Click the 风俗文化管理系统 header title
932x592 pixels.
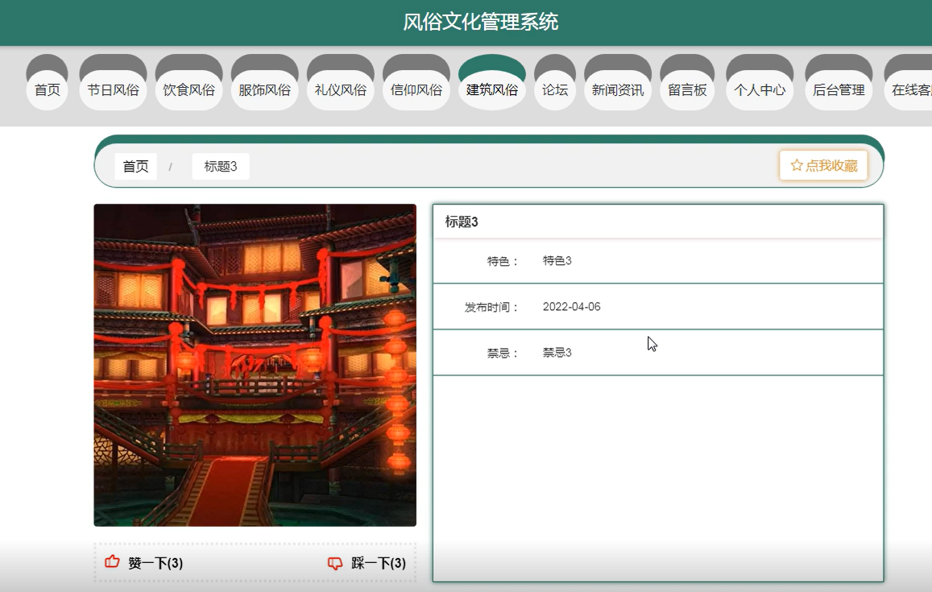480,22
